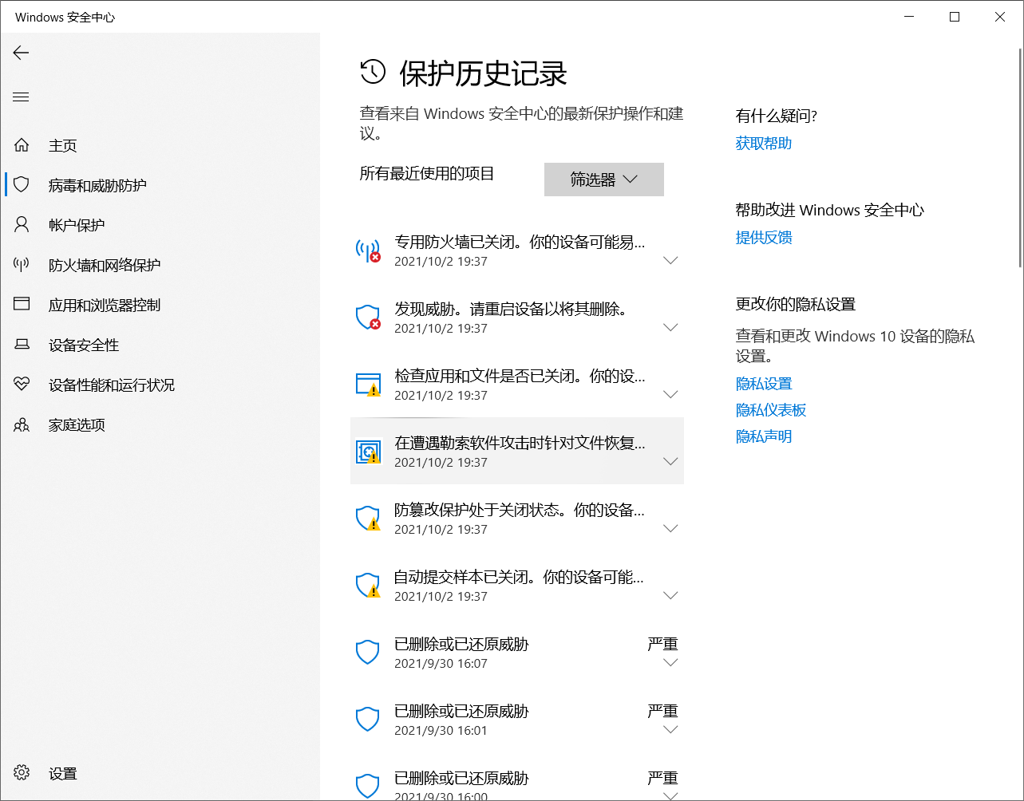The height and width of the screenshot is (801, 1024).
Task: Click the back arrow icon
Action: [x=21, y=53]
